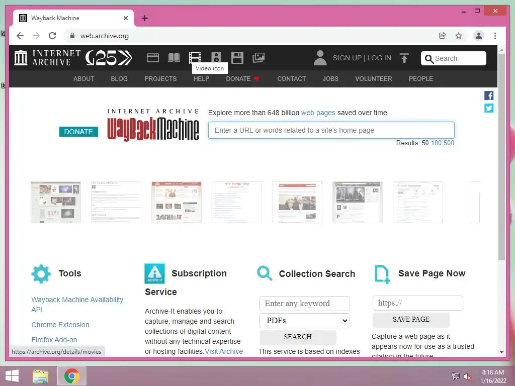Screen dimensions: 515x386
Task: Expand the PDFs collection dropdown
Action: 304,321
